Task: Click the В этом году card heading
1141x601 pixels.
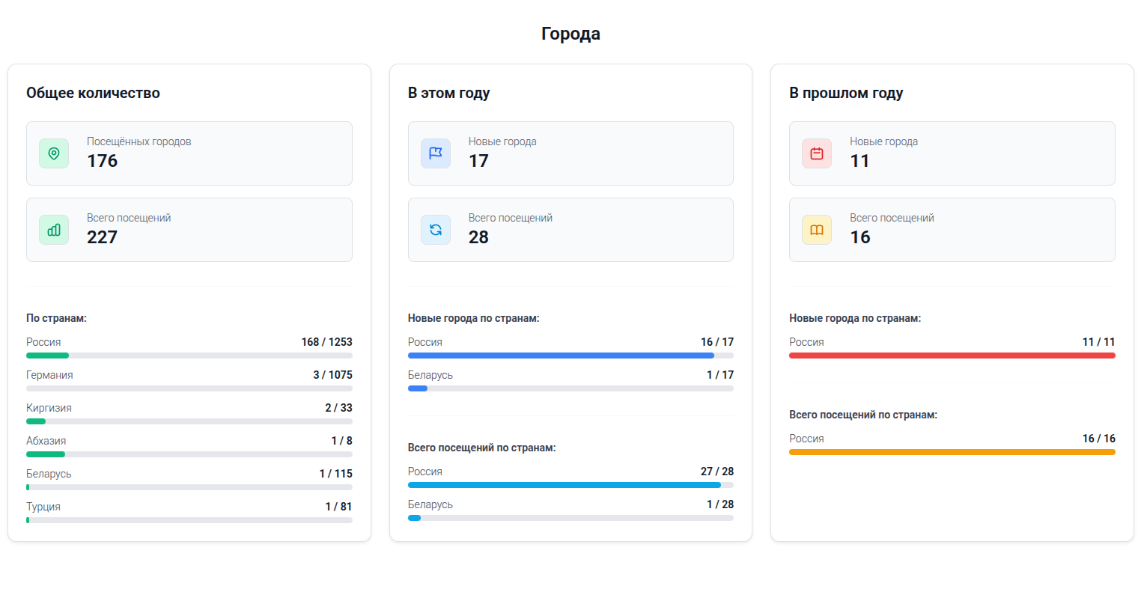Action: [448, 93]
